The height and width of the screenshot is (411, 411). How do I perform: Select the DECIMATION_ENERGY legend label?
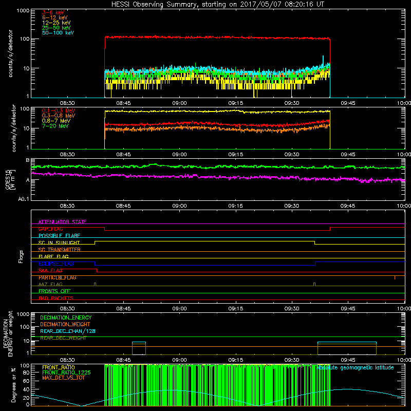[x=66, y=317]
